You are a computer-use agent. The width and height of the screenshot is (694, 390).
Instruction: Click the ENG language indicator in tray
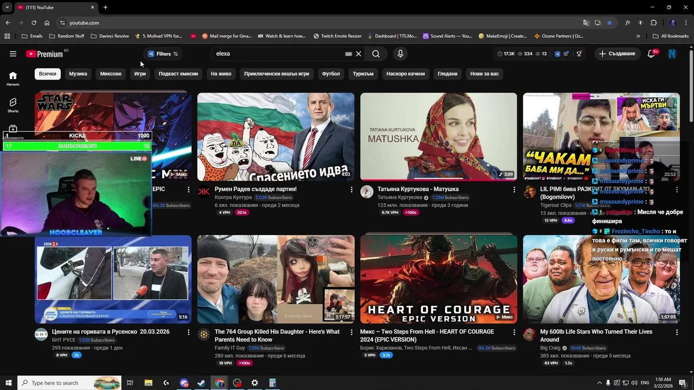(645, 383)
